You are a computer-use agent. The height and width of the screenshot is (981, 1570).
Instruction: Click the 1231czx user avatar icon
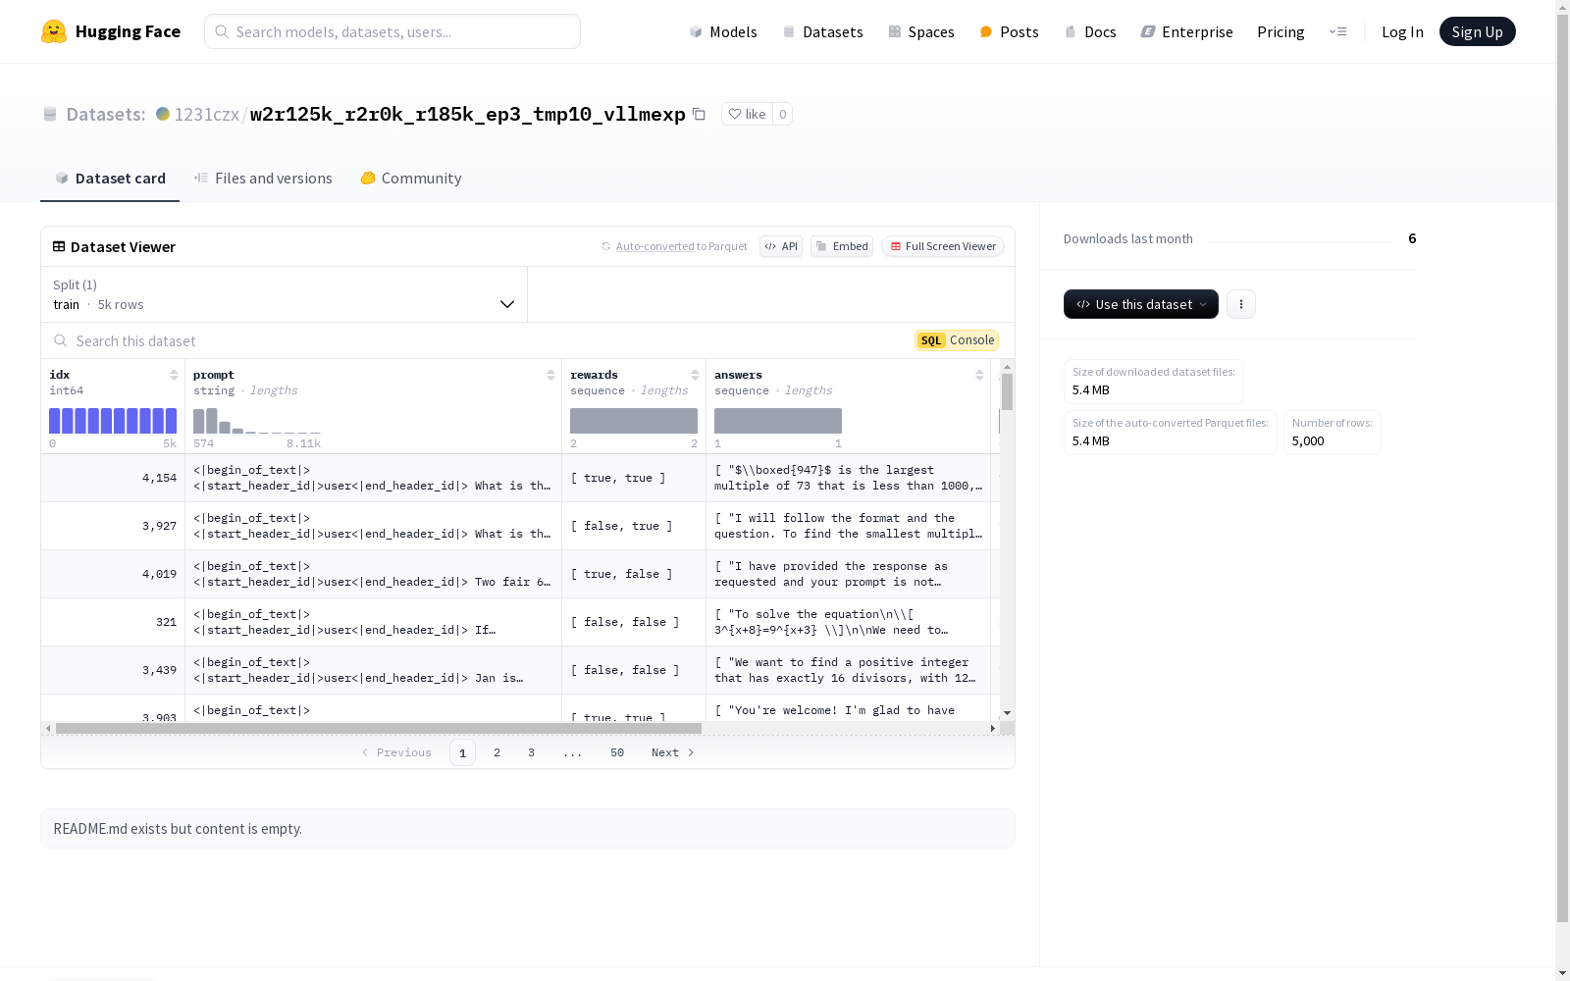[x=163, y=114]
